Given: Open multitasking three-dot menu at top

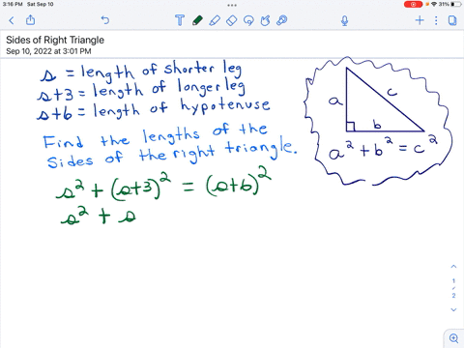Looking at the screenshot, I should (232, 5).
